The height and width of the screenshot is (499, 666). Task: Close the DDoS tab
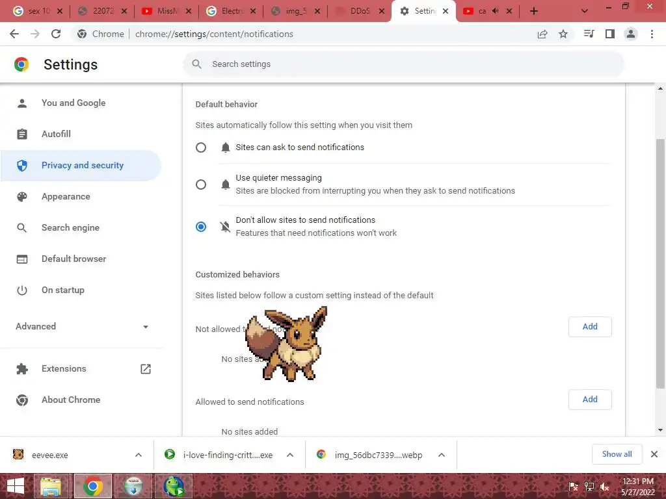coord(381,11)
